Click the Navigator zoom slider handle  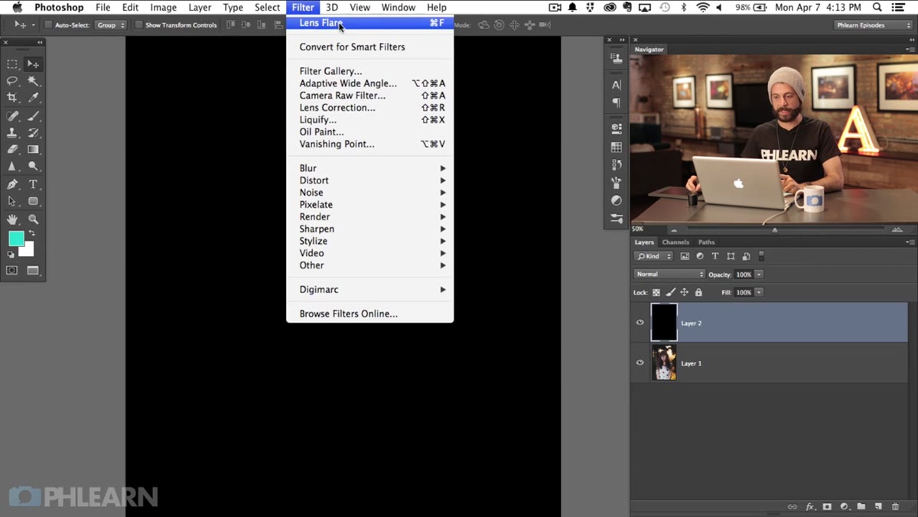pos(774,229)
